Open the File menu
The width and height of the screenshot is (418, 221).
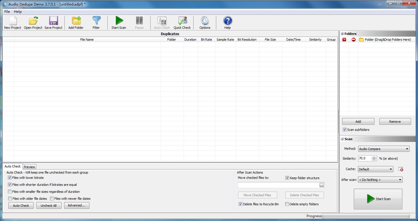point(7,12)
